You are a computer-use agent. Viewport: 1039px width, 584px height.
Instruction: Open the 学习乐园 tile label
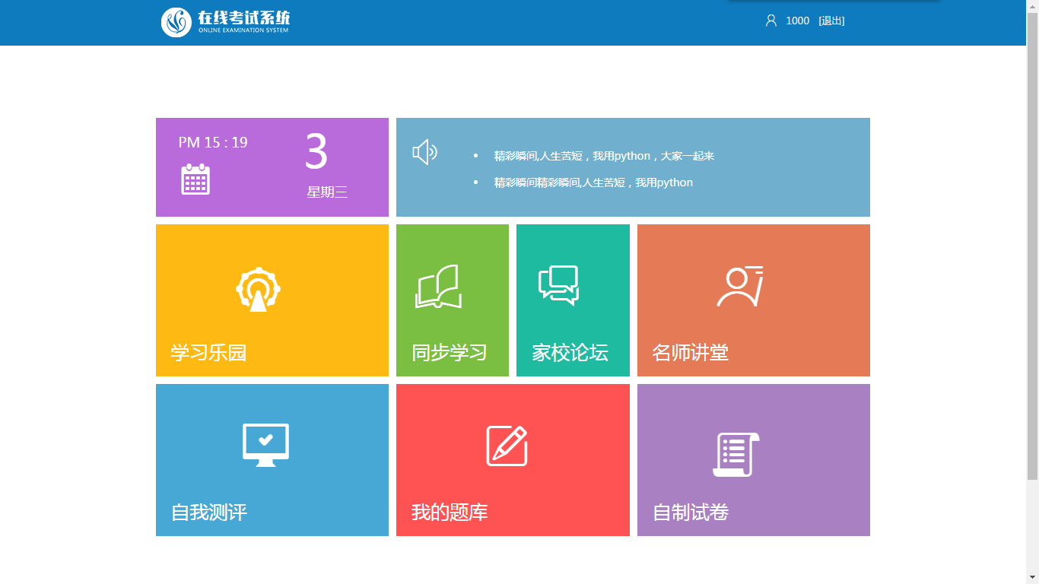[x=208, y=353]
